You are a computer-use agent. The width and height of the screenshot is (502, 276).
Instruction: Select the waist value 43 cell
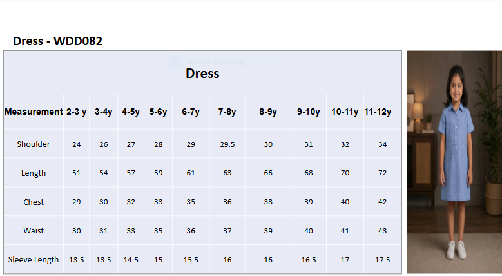click(382, 230)
